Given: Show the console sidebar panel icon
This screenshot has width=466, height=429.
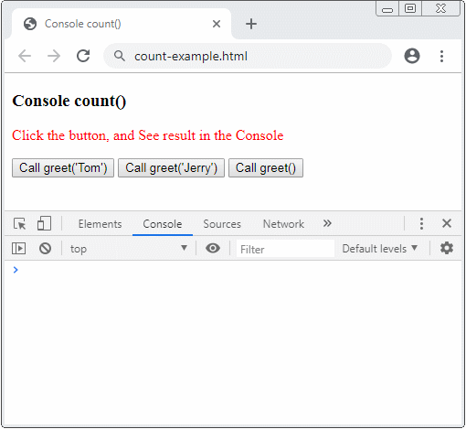Looking at the screenshot, I should [18, 249].
